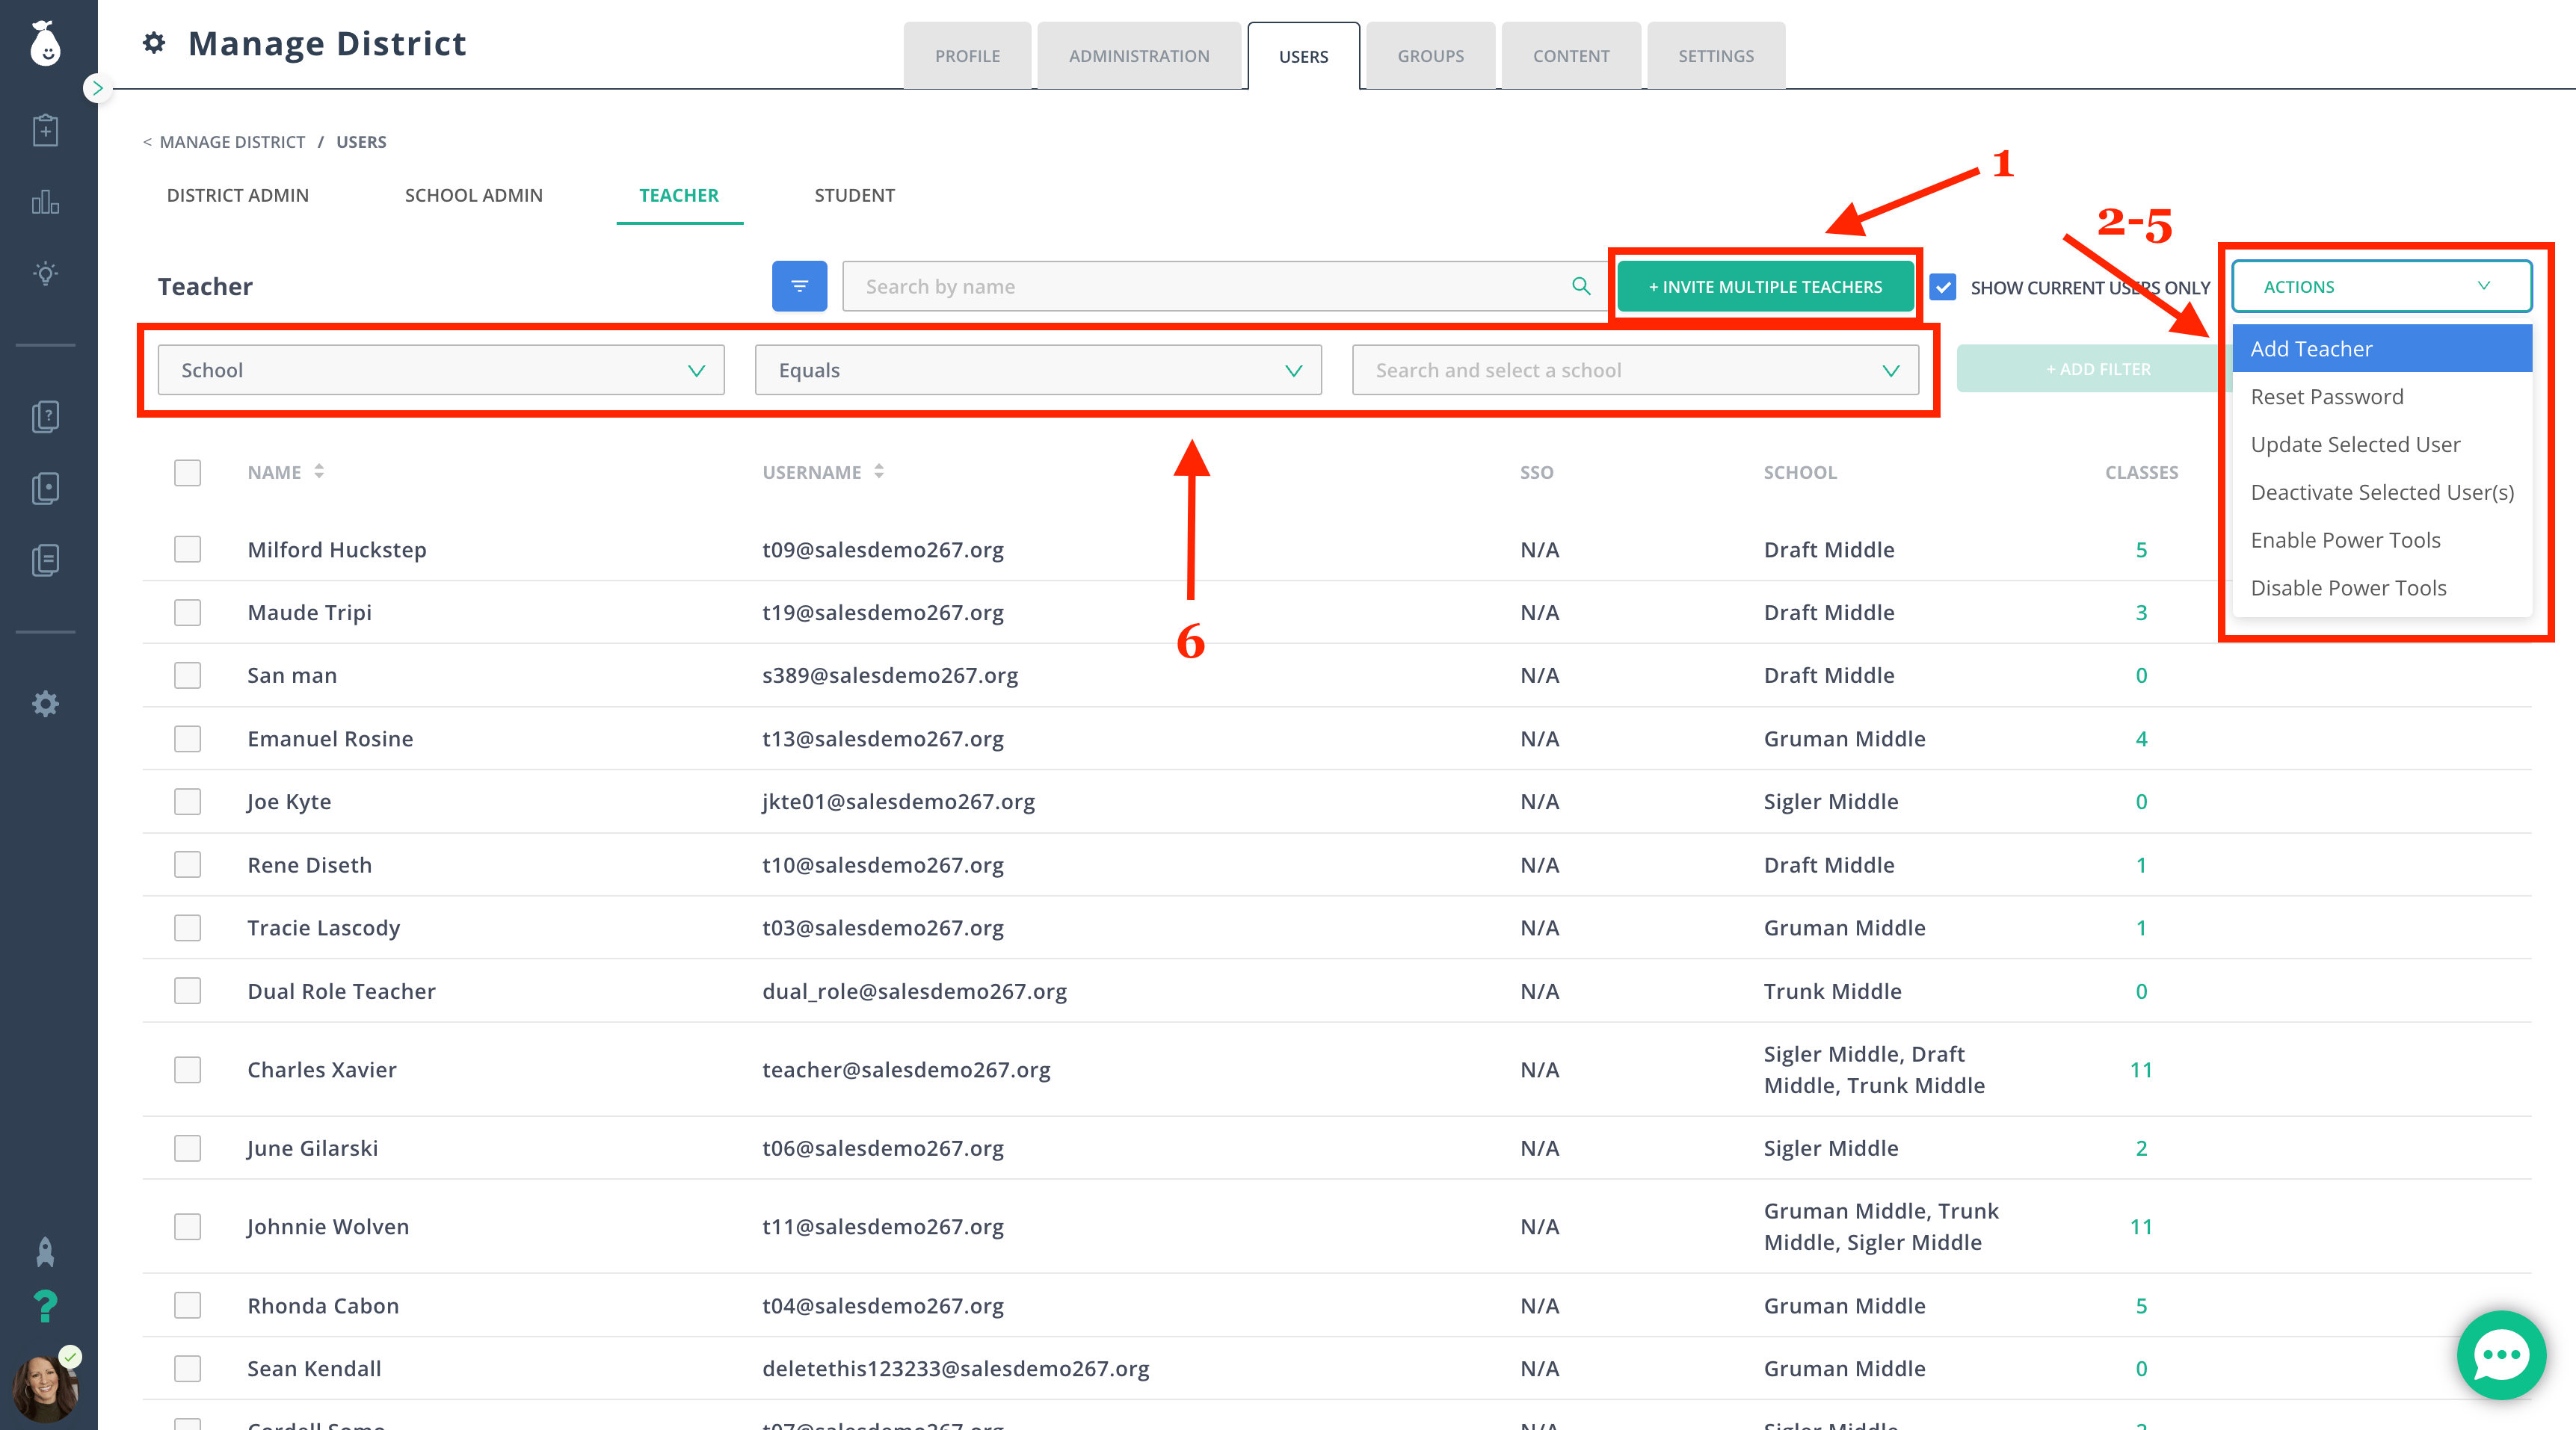Switch to the Student user tab
Image resolution: width=2576 pixels, height=1430 pixels.
click(855, 196)
